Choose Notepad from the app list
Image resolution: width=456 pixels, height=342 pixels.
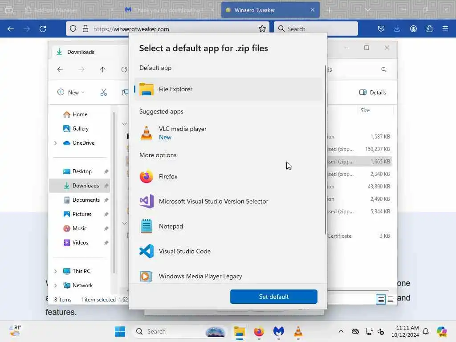(228, 226)
